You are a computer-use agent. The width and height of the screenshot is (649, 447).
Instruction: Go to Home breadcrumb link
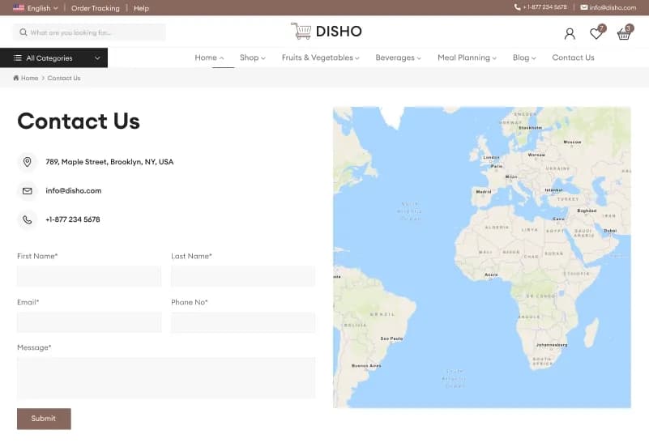[x=29, y=78]
